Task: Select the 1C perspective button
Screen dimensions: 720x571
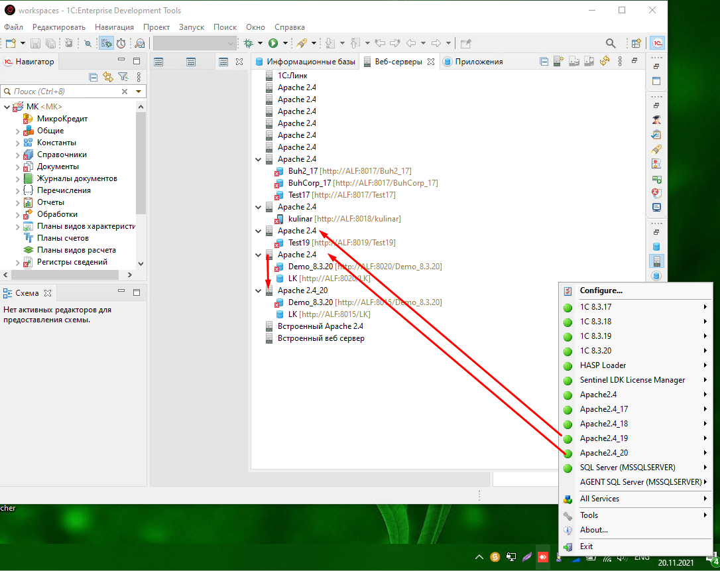Action: click(x=658, y=43)
